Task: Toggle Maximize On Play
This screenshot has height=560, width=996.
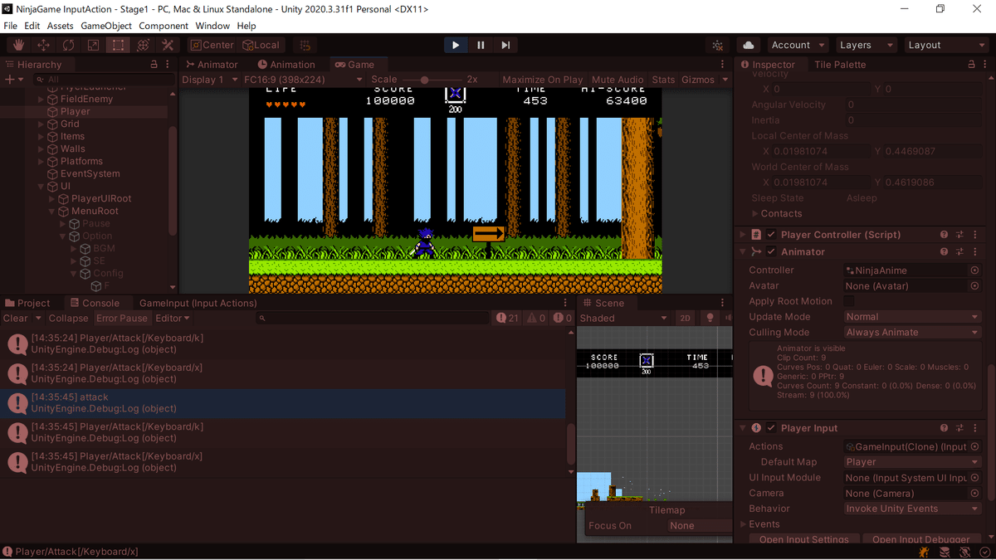Action: (543, 80)
